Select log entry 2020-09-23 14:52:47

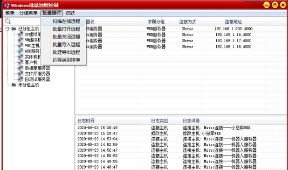click(97, 150)
